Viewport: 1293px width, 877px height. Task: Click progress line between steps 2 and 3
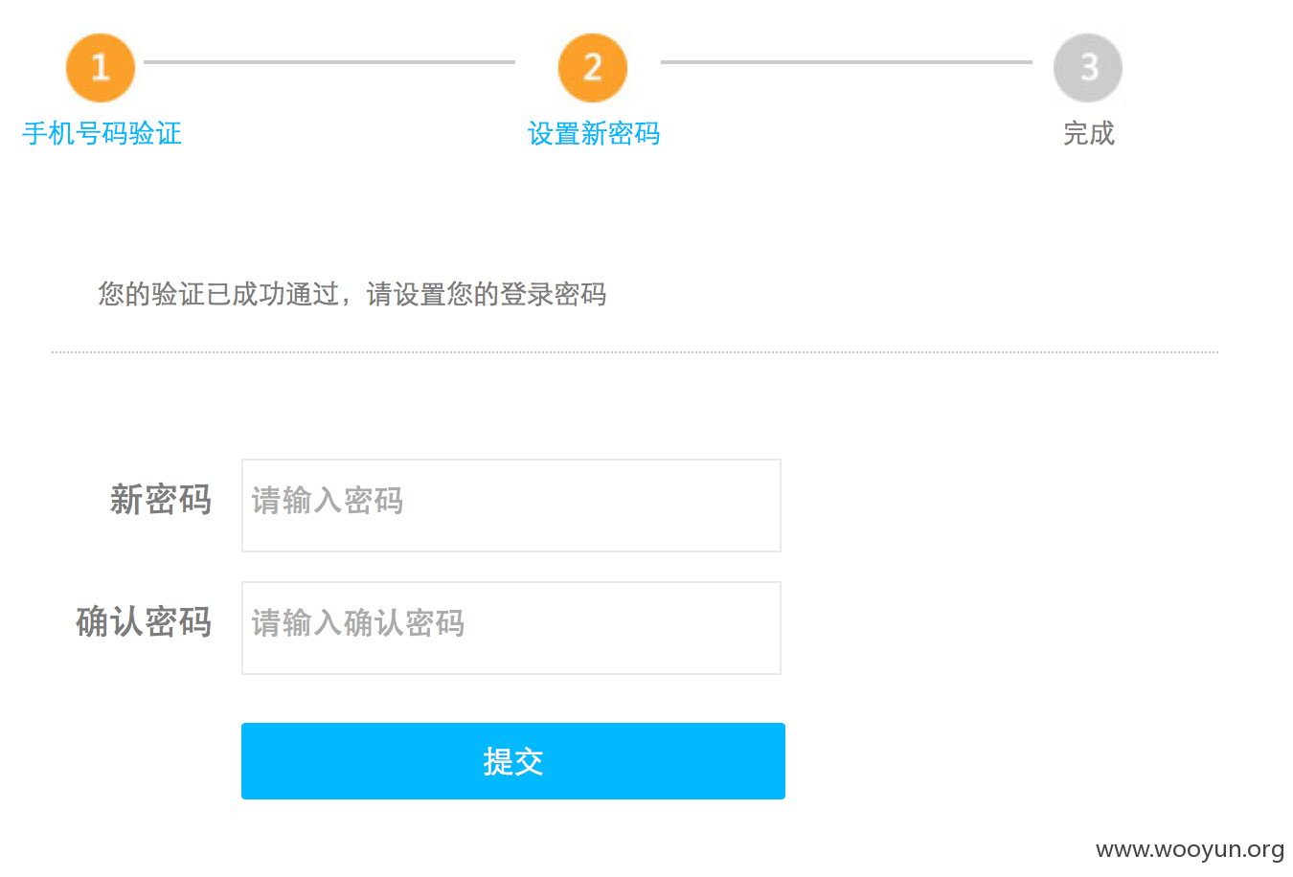pos(847,62)
